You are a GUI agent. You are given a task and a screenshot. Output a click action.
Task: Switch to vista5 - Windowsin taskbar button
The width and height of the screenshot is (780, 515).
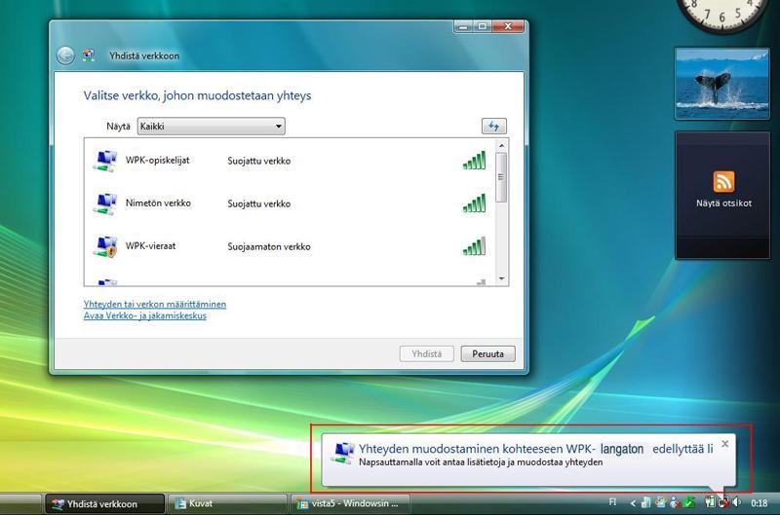(350, 503)
